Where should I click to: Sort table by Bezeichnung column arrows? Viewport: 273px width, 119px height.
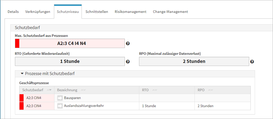83,90
